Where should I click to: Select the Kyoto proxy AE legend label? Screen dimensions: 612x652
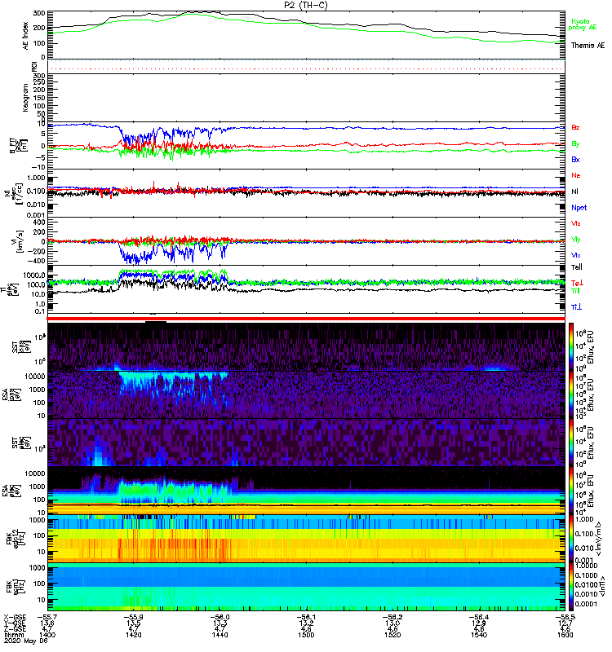(x=582, y=24)
